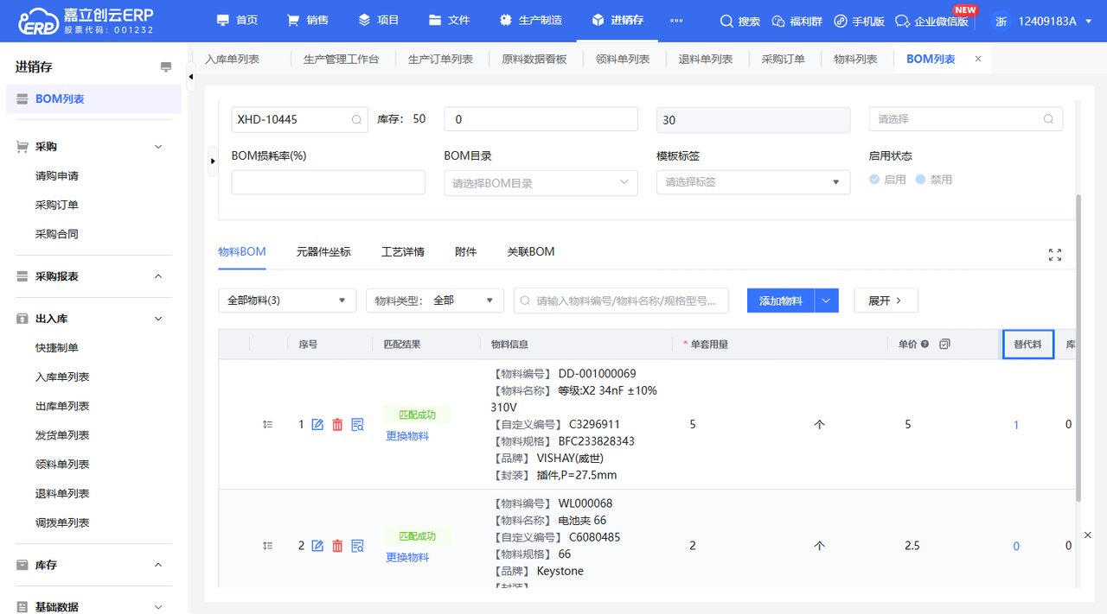1107x614 pixels.
Task: Click the small expand arrow beside form panel
Action: 213,161
